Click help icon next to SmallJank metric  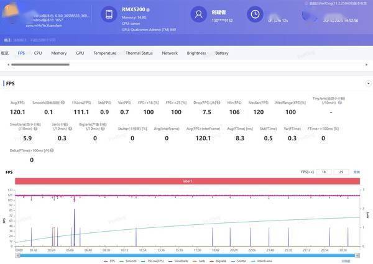coord(34,129)
